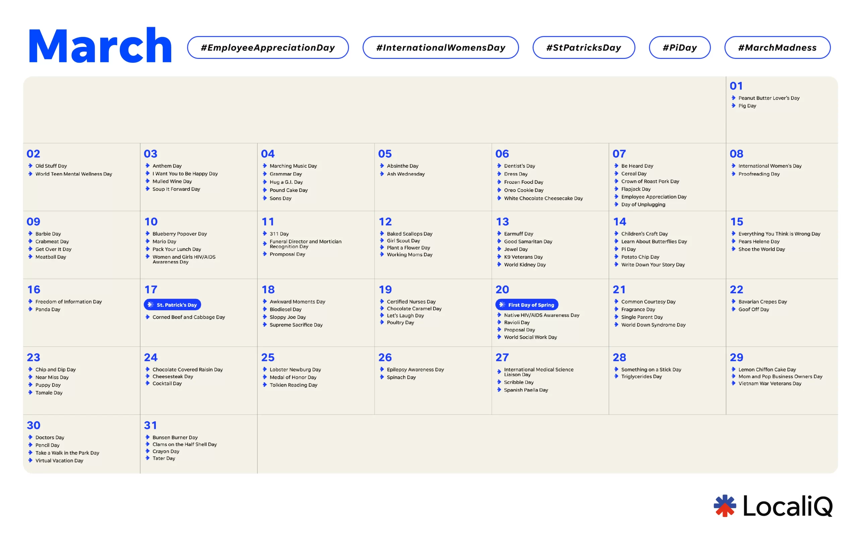The height and width of the screenshot is (534, 858).
Task: Click 'Clams on the Half Shell Day' entry
Action: [x=185, y=444]
